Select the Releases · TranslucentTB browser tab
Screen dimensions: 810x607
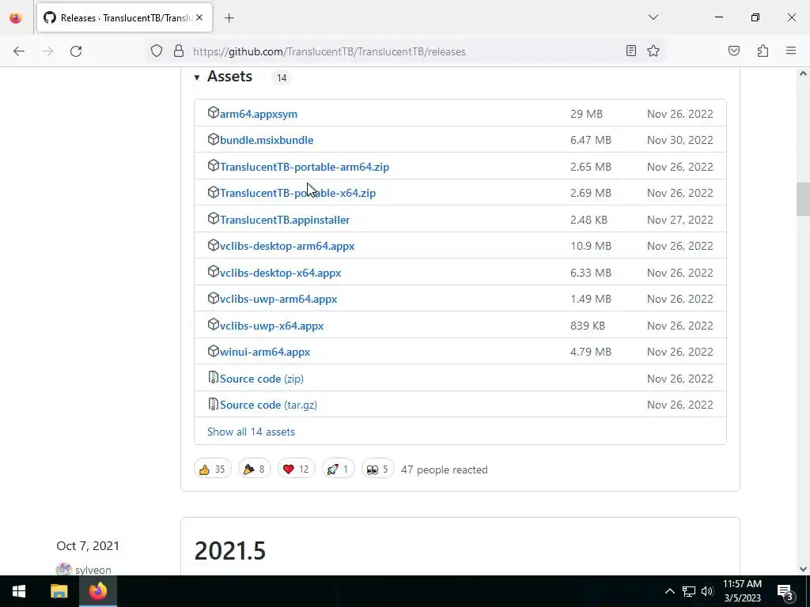124,18
